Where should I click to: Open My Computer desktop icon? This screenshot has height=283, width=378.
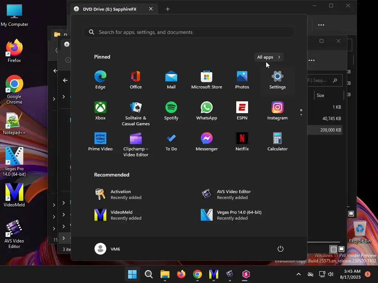coord(14,15)
